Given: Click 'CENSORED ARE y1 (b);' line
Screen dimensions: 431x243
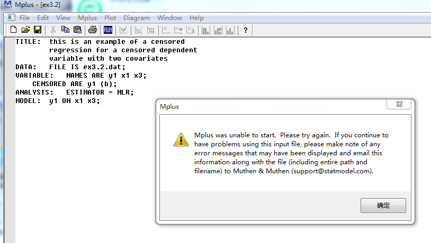Looking at the screenshot, I should pos(75,84).
